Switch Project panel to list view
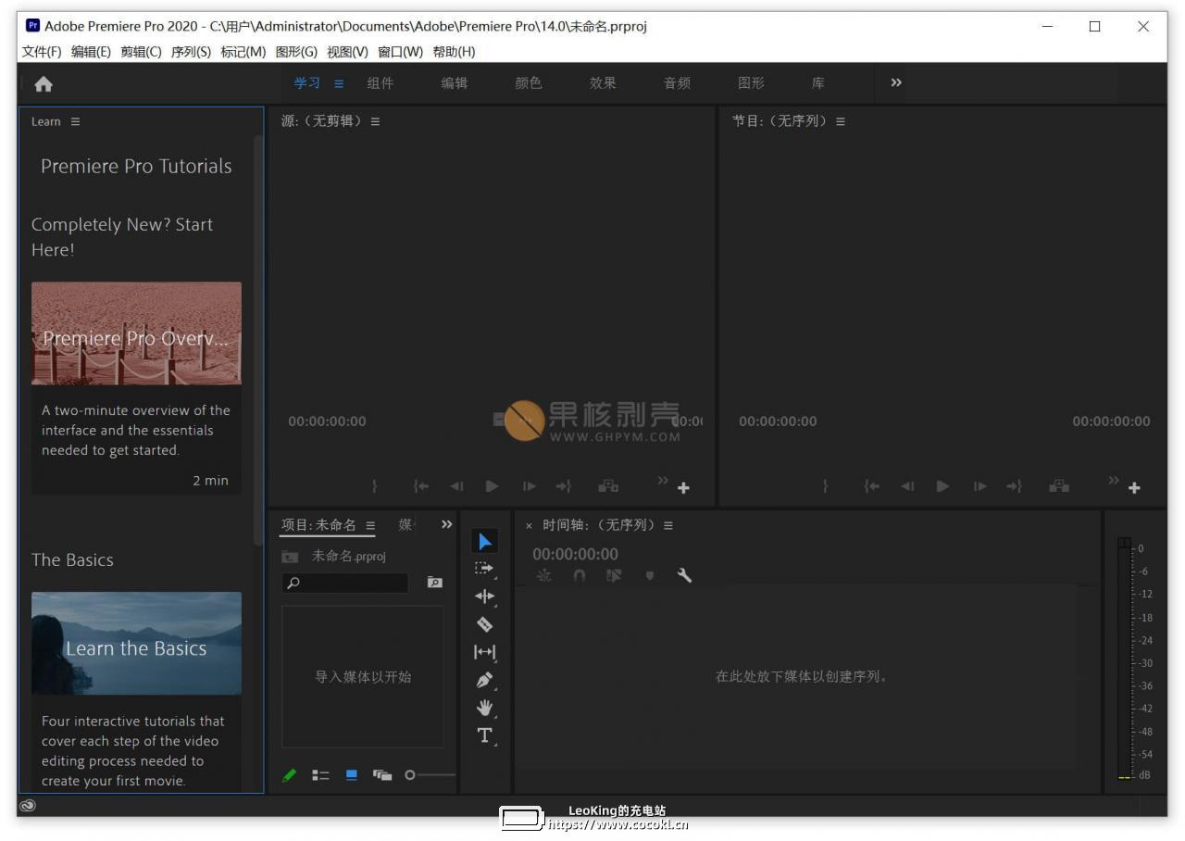 click(320, 775)
